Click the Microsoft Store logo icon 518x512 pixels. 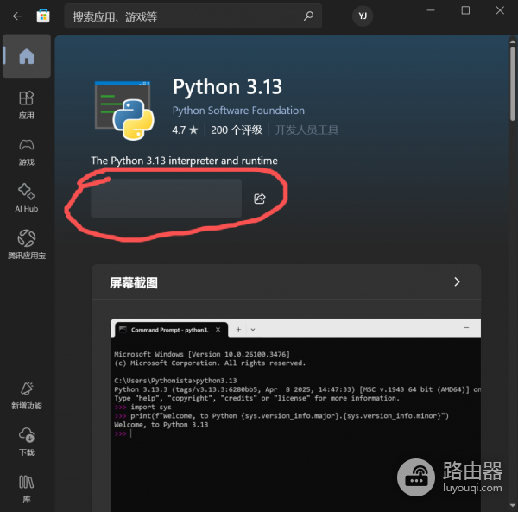point(43,16)
